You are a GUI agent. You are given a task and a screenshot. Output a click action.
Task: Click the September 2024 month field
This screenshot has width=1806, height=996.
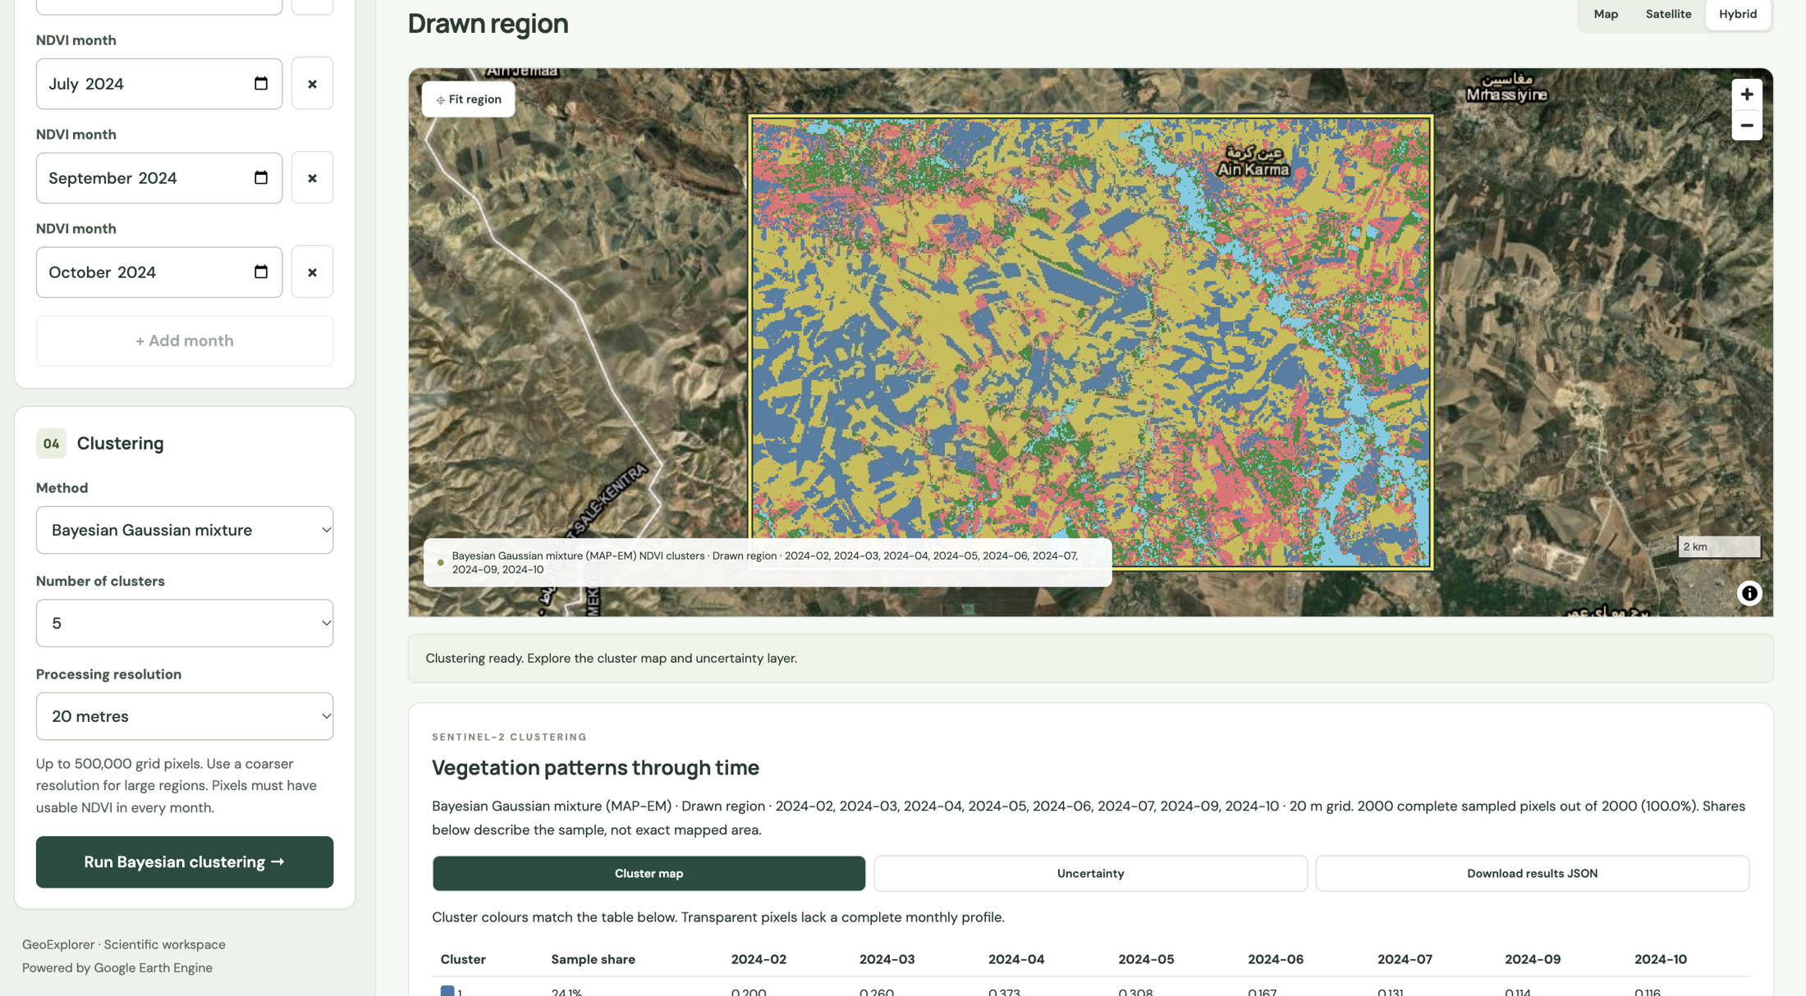(159, 178)
